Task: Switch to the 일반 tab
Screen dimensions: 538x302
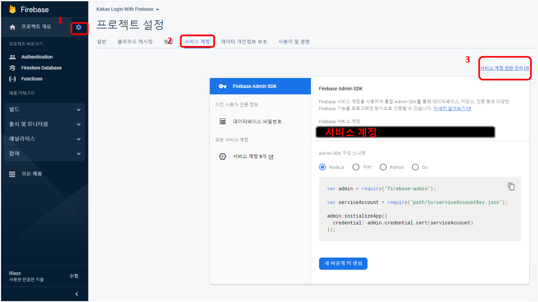Action: click(x=102, y=41)
